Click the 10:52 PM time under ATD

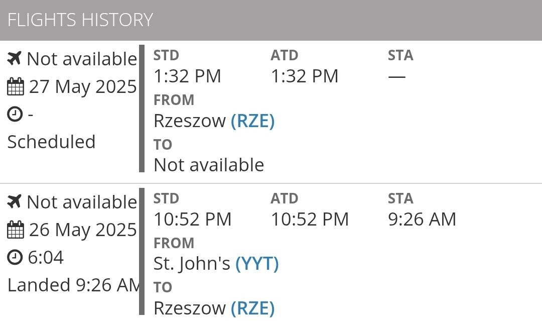[x=310, y=220]
